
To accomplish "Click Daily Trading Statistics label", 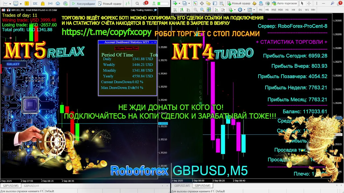I will click(142, 10).
